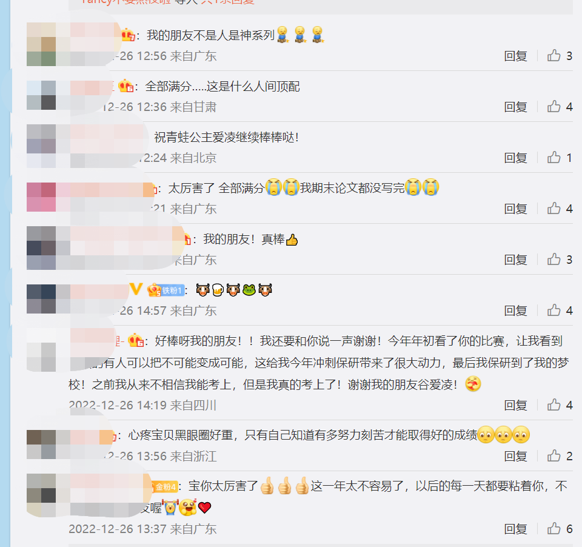Like the 我的朋友不是人是神系列 comment

tap(554, 56)
